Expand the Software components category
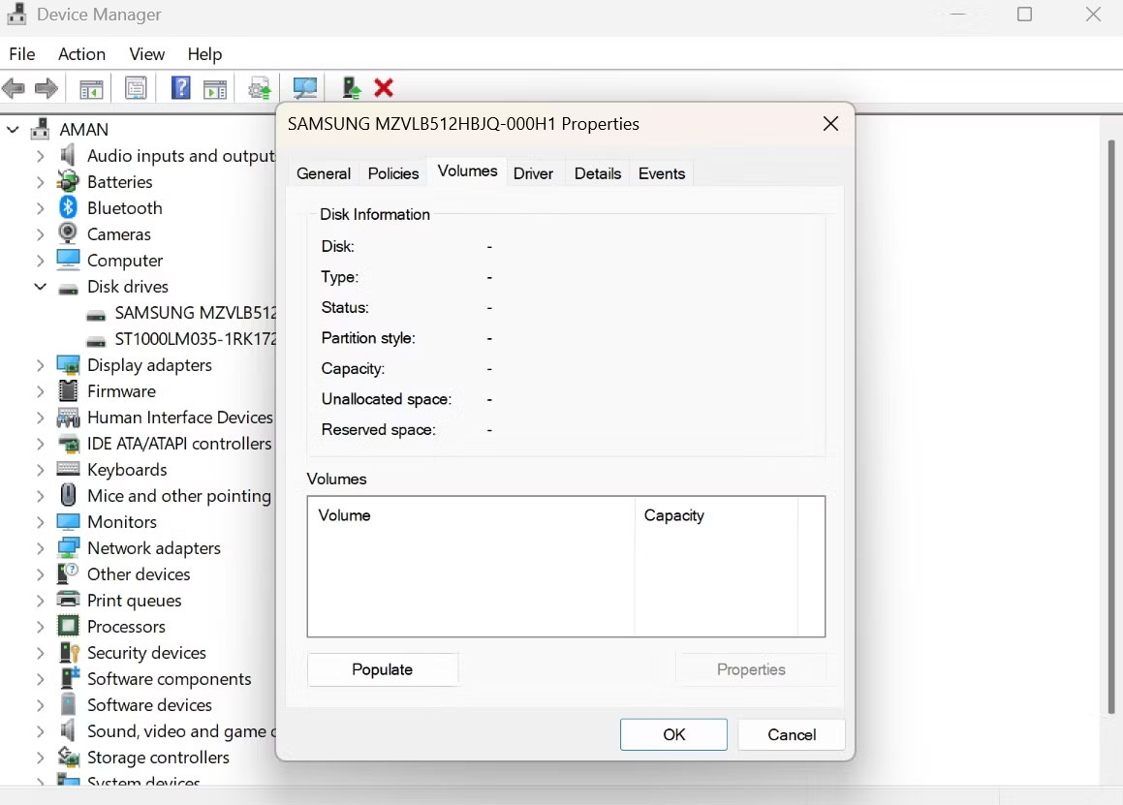Image resolution: width=1123 pixels, height=805 pixels. (x=40, y=679)
